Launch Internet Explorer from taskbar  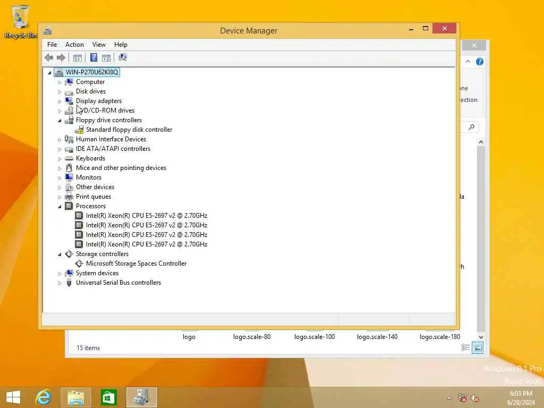(44, 397)
